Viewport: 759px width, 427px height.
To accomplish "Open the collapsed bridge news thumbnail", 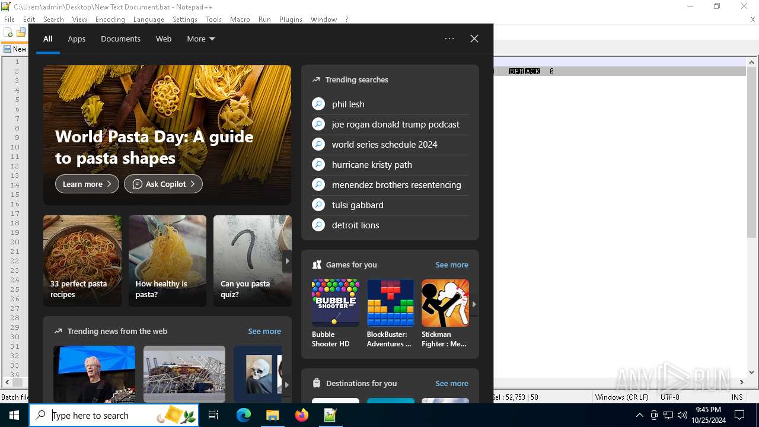I will click(184, 374).
